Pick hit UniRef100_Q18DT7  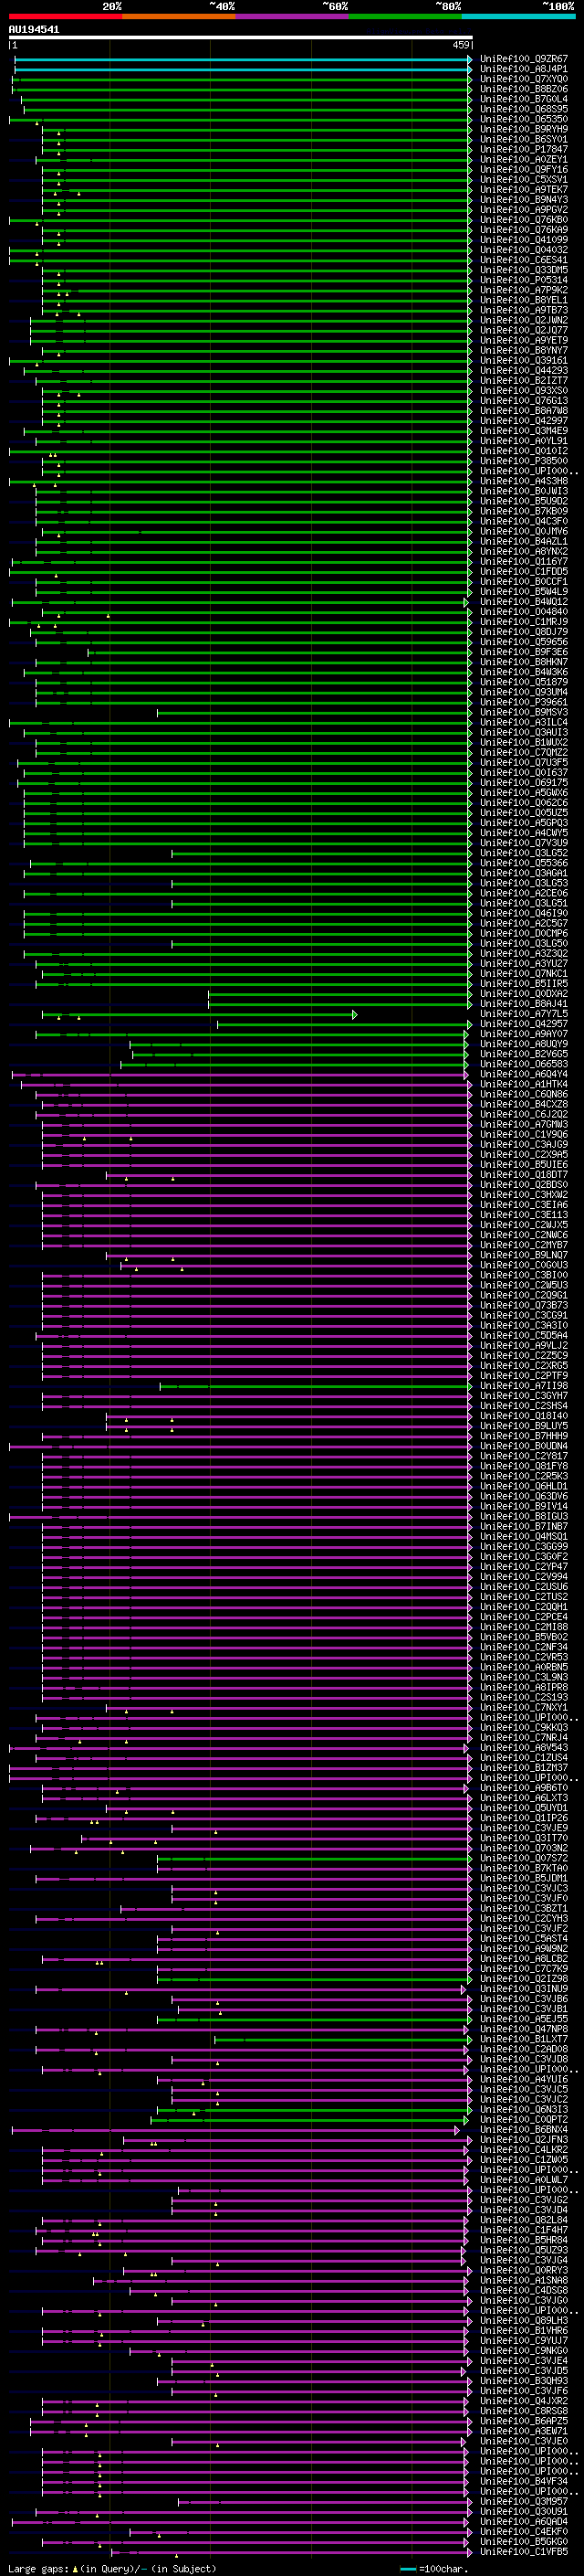(523, 1174)
